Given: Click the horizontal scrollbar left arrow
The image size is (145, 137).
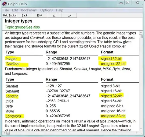Looking at the screenshot, I should (x=4, y=133).
